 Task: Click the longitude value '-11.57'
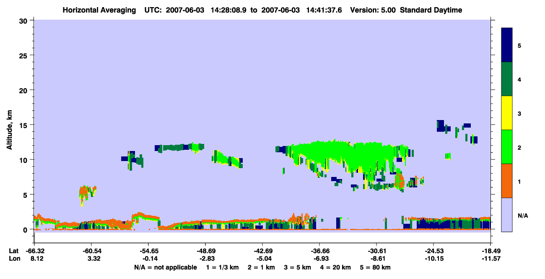[490, 259]
